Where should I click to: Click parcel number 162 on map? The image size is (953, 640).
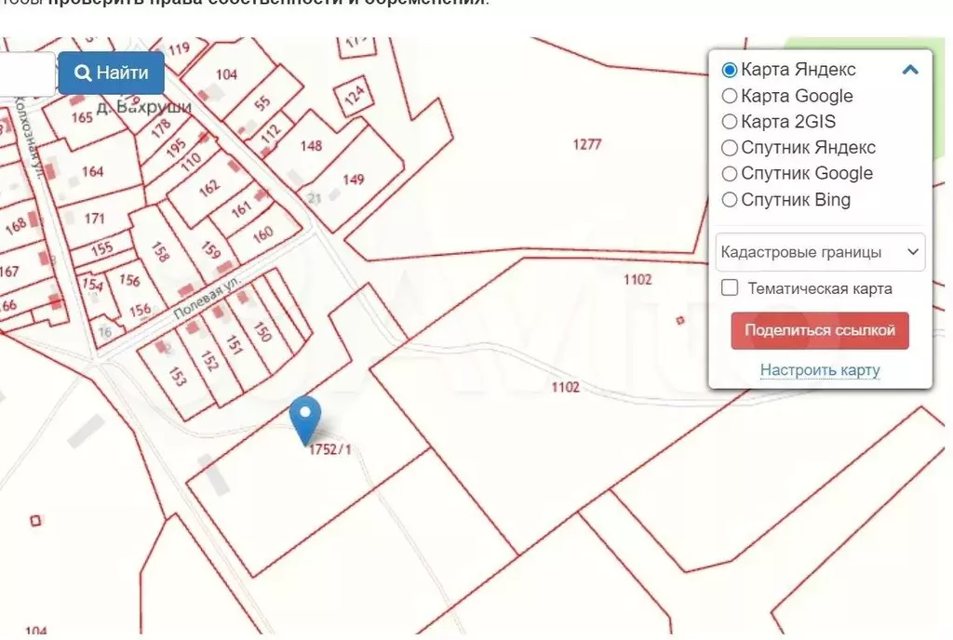click(208, 188)
